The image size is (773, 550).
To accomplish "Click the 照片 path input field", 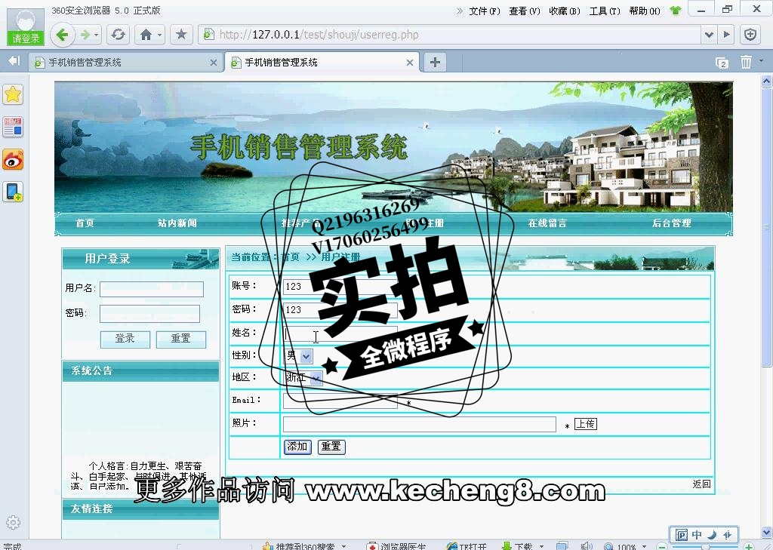I will tap(420, 424).
